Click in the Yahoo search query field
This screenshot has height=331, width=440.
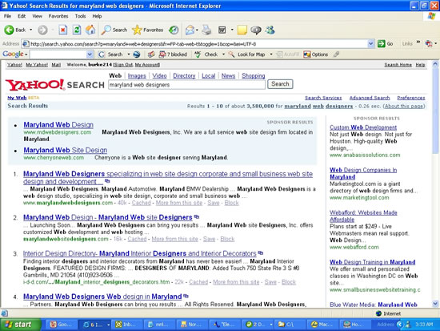(x=186, y=85)
